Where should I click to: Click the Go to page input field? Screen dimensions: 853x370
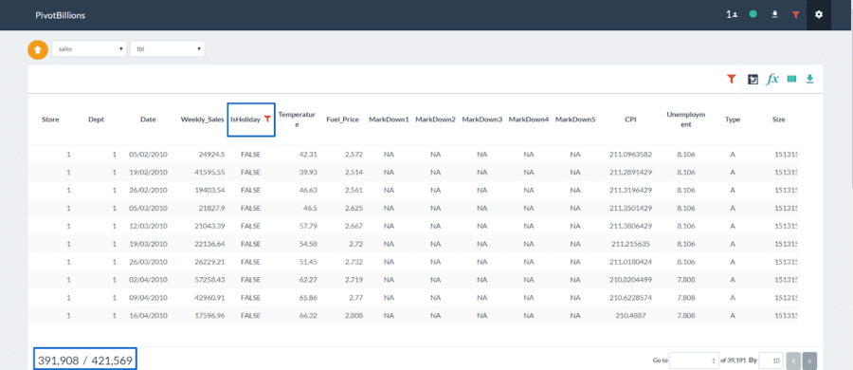pos(694,361)
